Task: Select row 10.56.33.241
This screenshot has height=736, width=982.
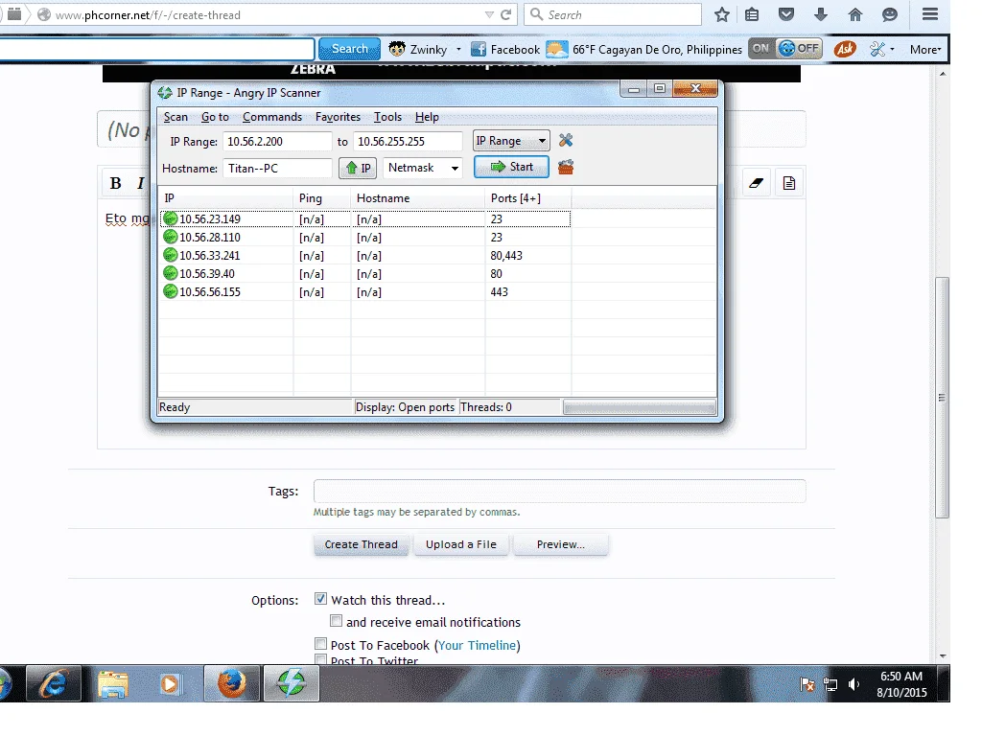Action: click(x=365, y=255)
